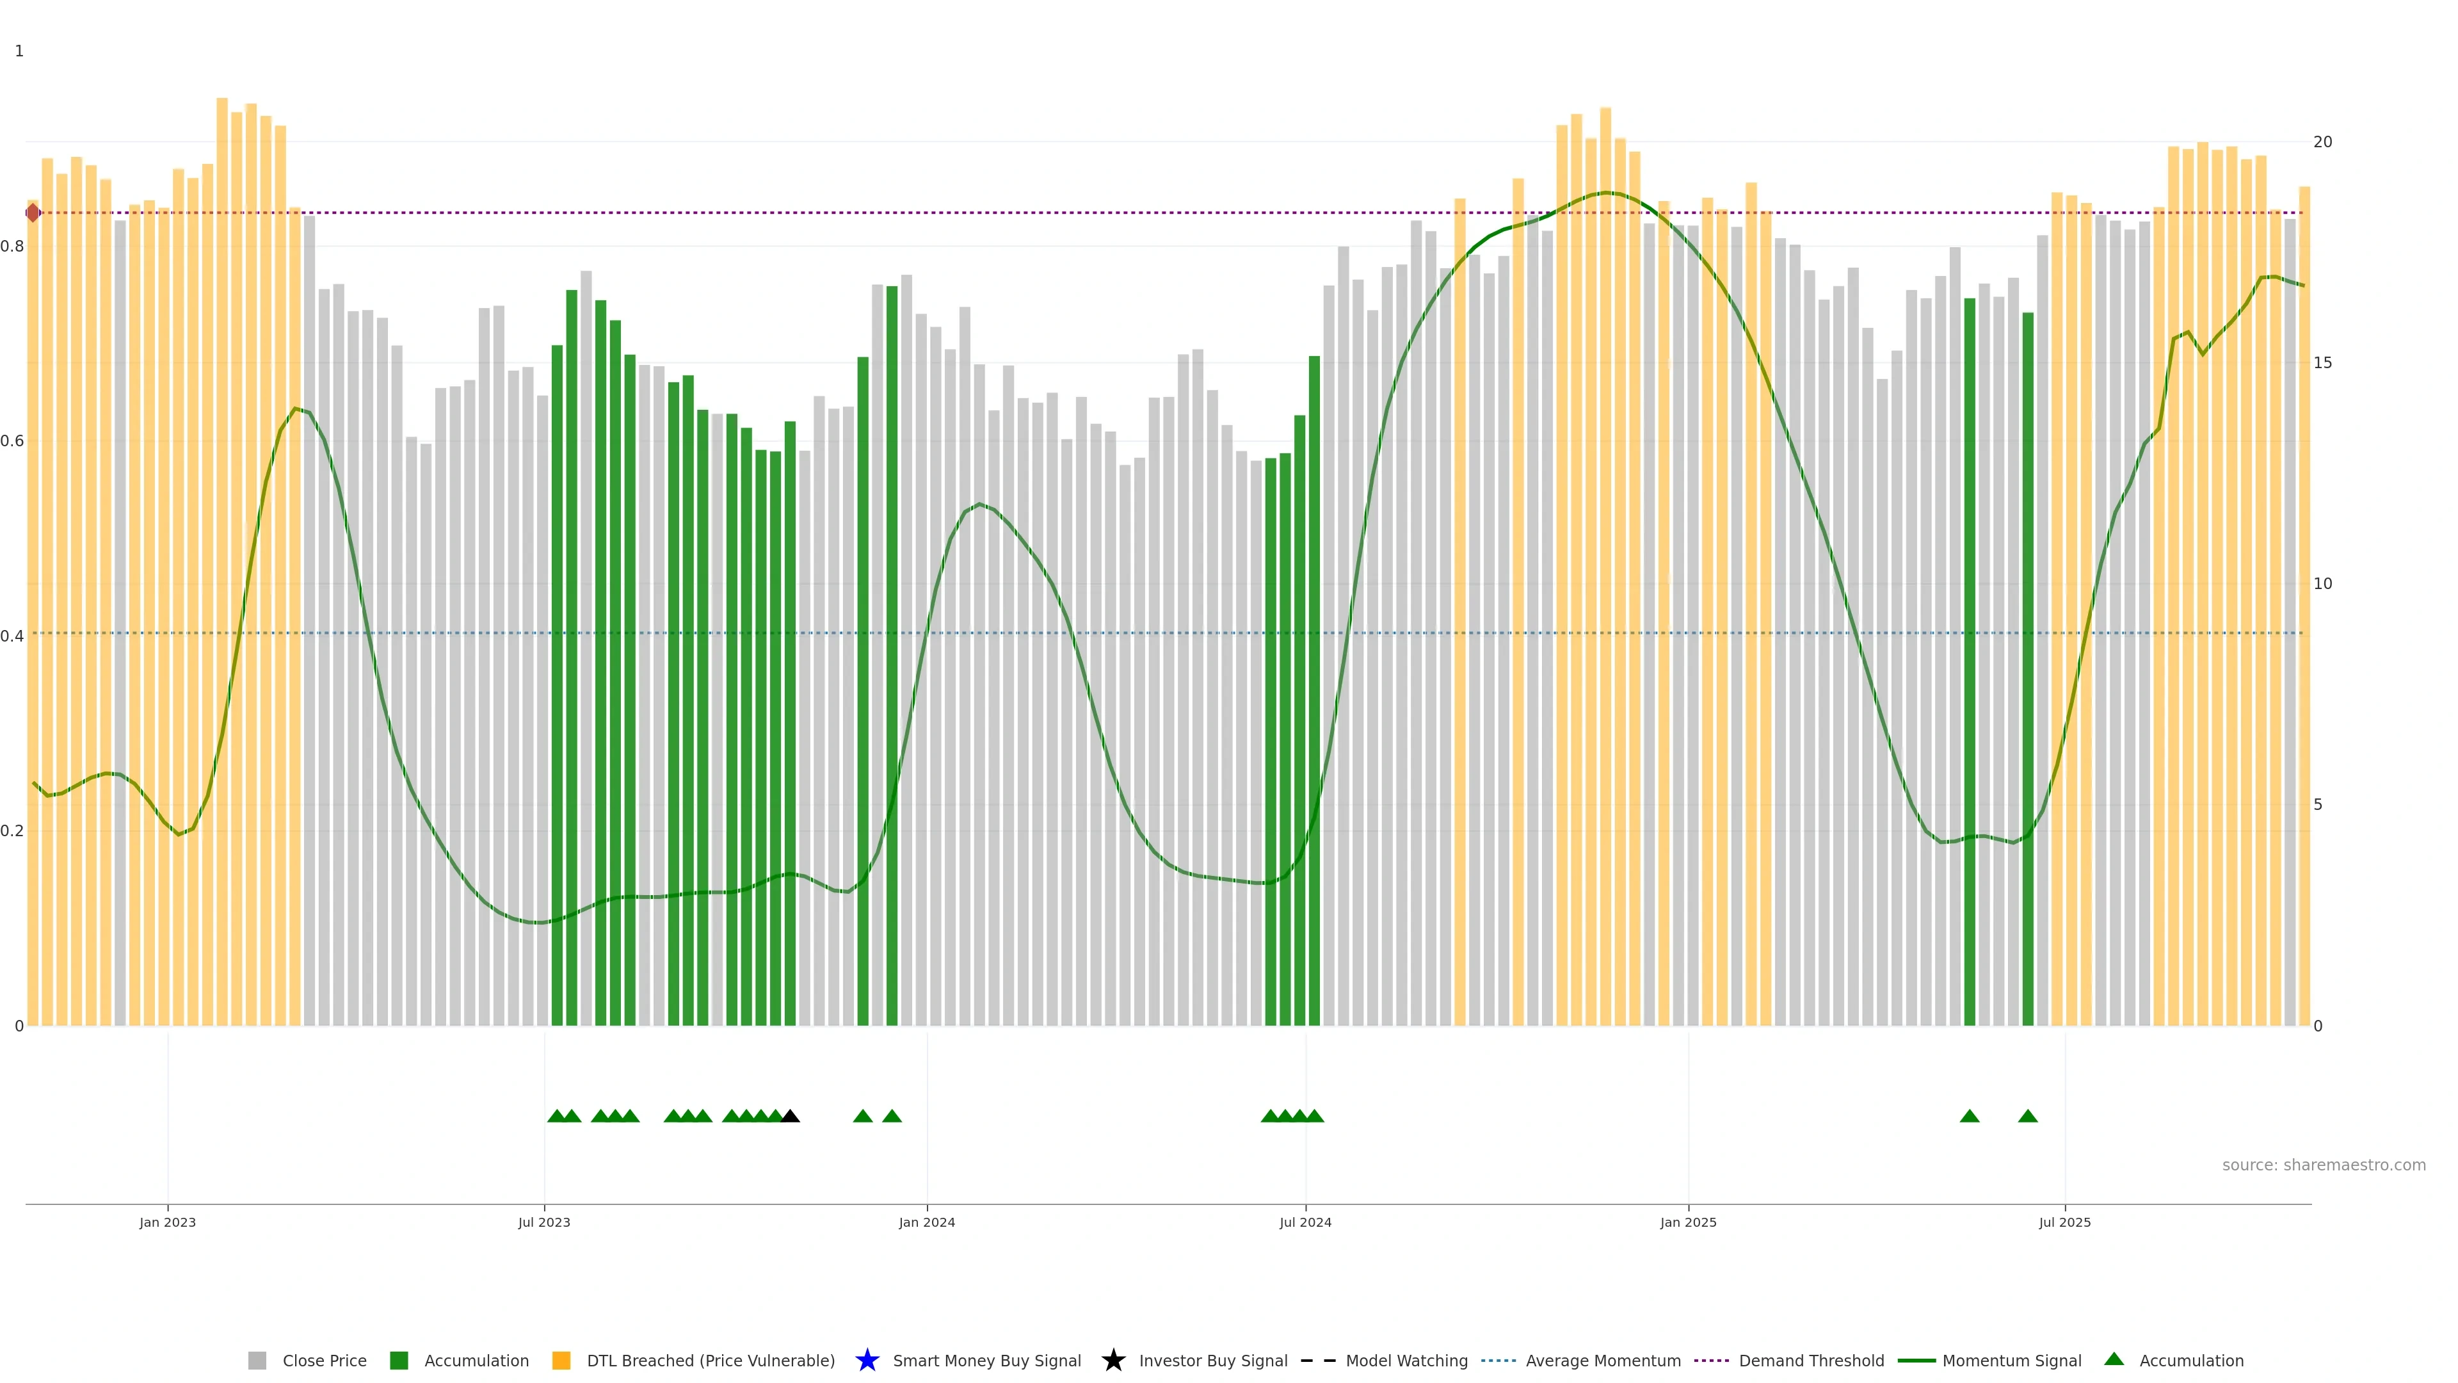This screenshot has height=1383, width=2458.
Task: Click the Jul 2025 date label on axis
Action: (2065, 1222)
